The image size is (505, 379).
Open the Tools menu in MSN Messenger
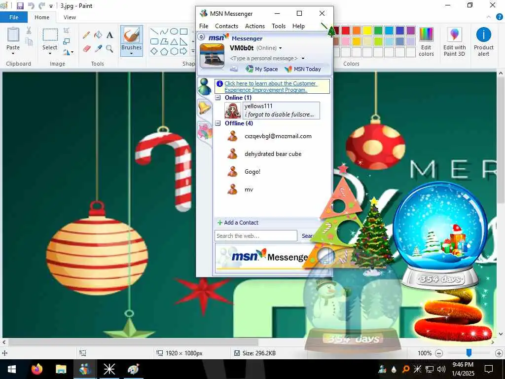click(x=279, y=26)
